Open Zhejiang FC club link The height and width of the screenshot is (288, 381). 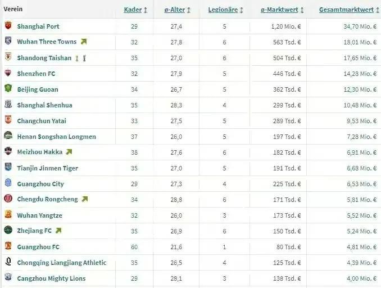click(x=34, y=231)
